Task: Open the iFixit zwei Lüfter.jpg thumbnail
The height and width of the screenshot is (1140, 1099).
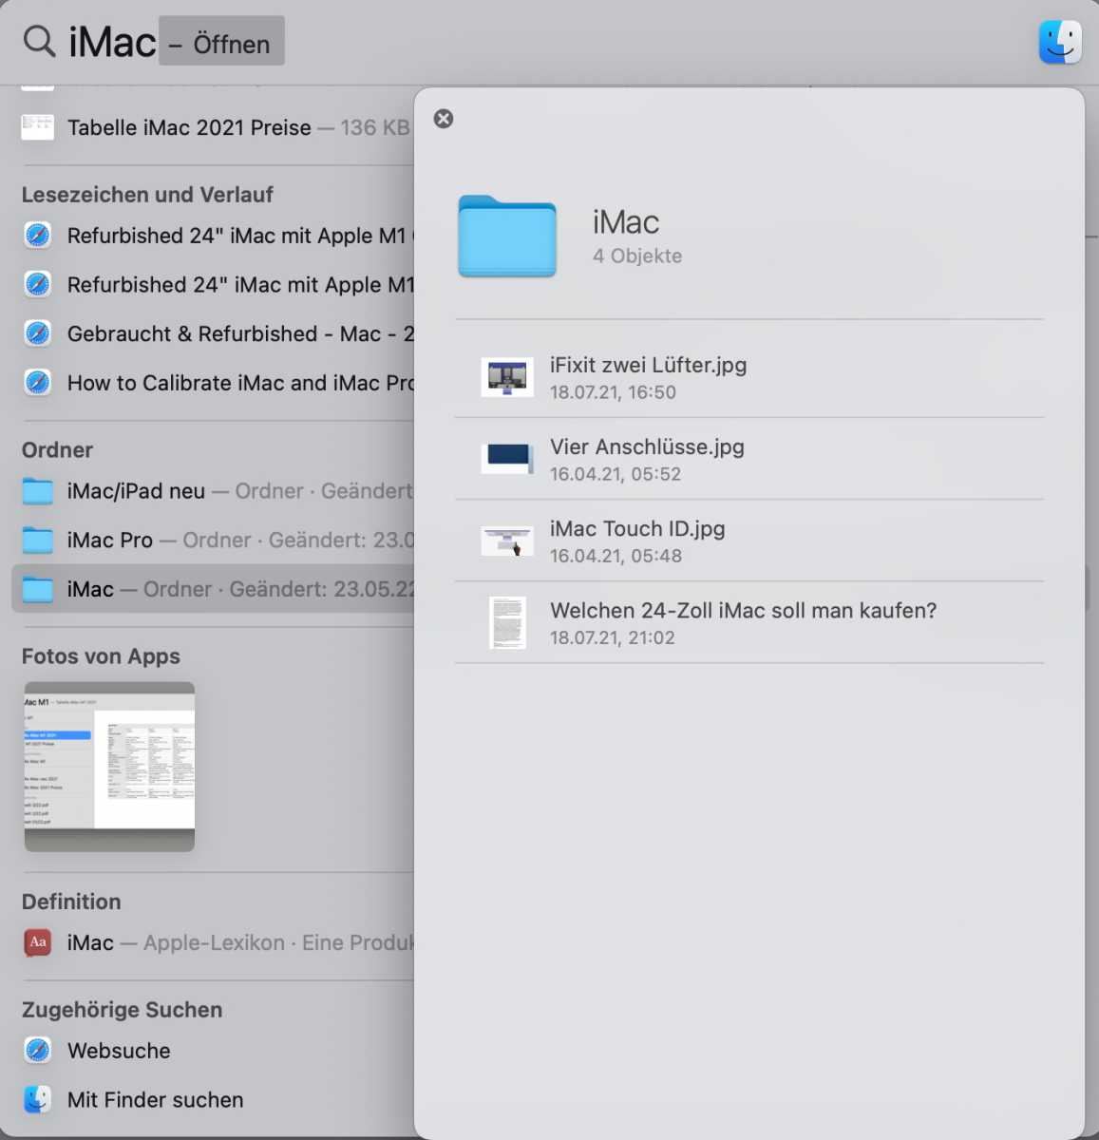Action: [x=507, y=377]
